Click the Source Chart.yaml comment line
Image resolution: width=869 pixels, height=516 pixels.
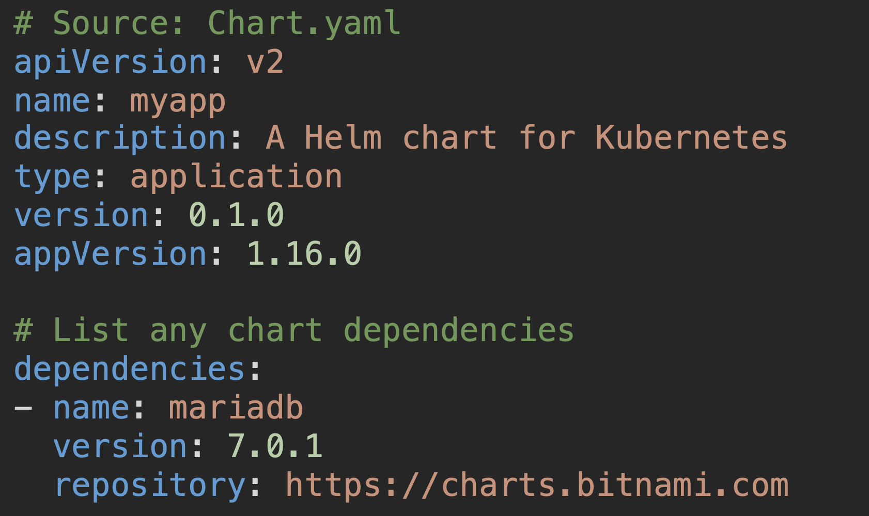[207, 24]
